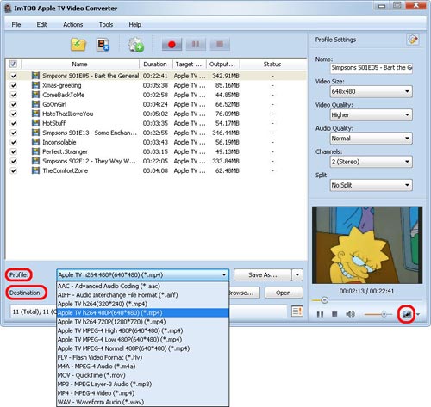Uncheck the TheComfortZone file checkbox
The height and width of the screenshot is (407, 431).
tap(13, 170)
